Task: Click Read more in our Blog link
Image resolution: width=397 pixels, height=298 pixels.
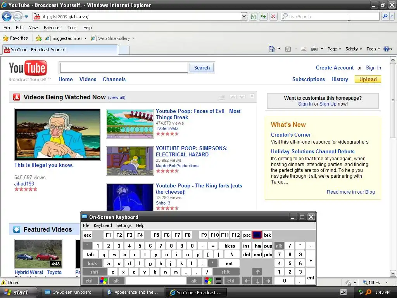Action: click(350, 192)
